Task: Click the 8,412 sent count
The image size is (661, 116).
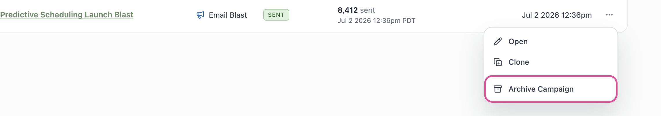Action: [x=356, y=10]
